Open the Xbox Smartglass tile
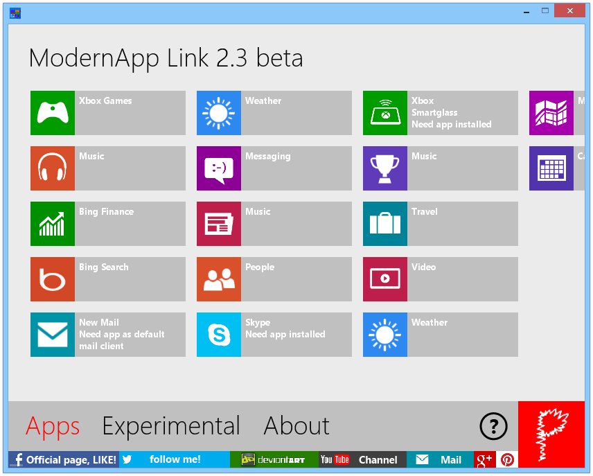 (x=441, y=113)
